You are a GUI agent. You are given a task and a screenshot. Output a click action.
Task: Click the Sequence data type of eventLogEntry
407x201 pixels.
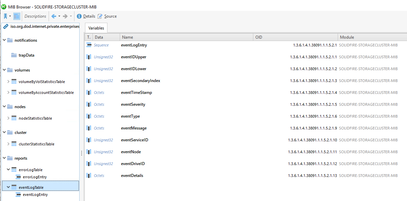tap(101, 45)
